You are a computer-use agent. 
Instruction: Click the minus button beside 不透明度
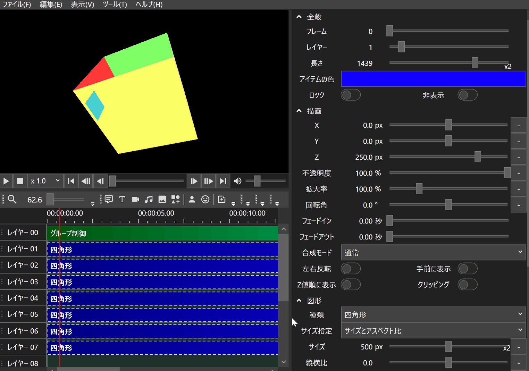(519, 173)
